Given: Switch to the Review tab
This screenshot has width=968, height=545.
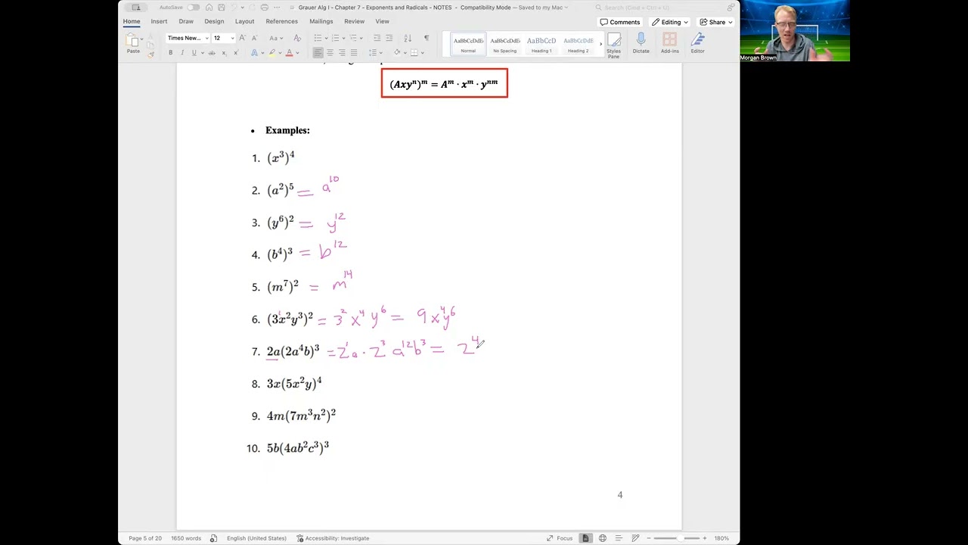Looking at the screenshot, I should [x=354, y=21].
